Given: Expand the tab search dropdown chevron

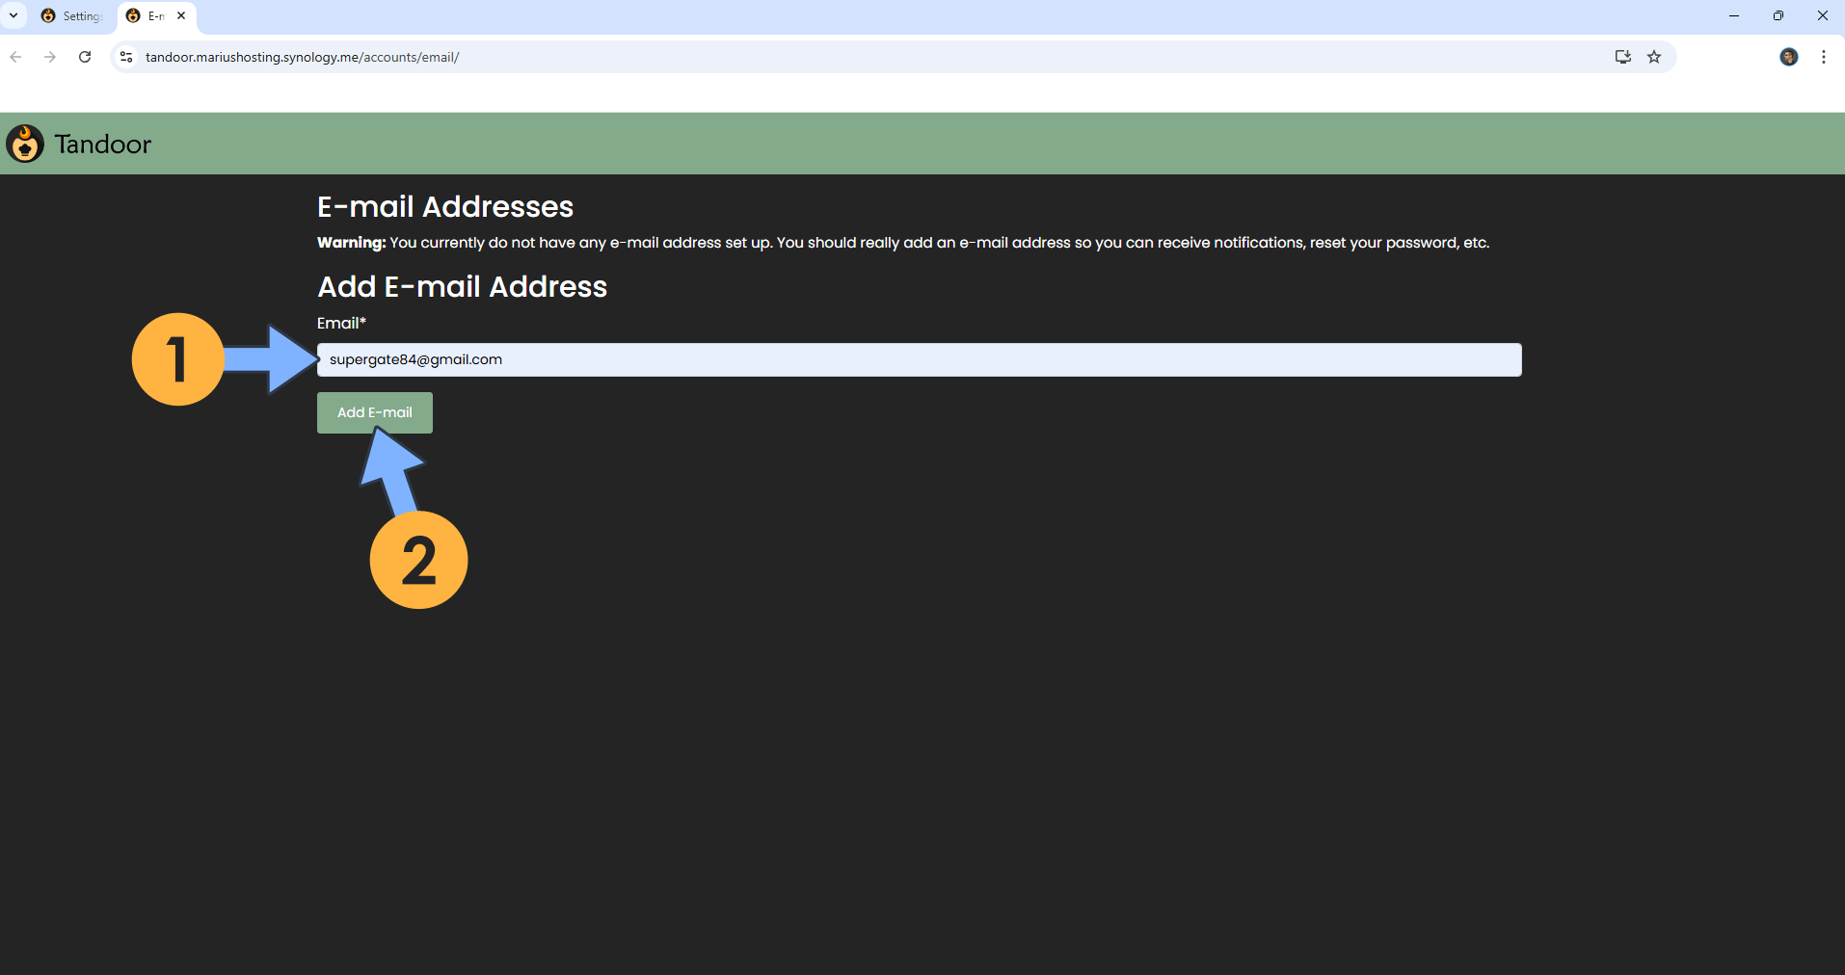Looking at the screenshot, I should [13, 15].
